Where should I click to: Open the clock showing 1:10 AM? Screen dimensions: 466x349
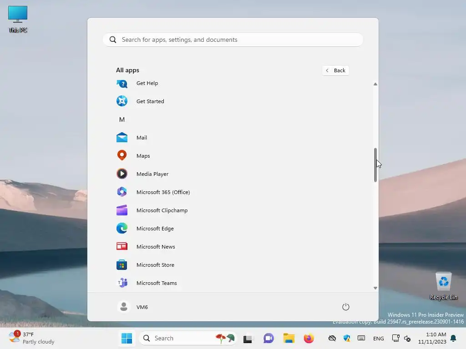coord(432,338)
